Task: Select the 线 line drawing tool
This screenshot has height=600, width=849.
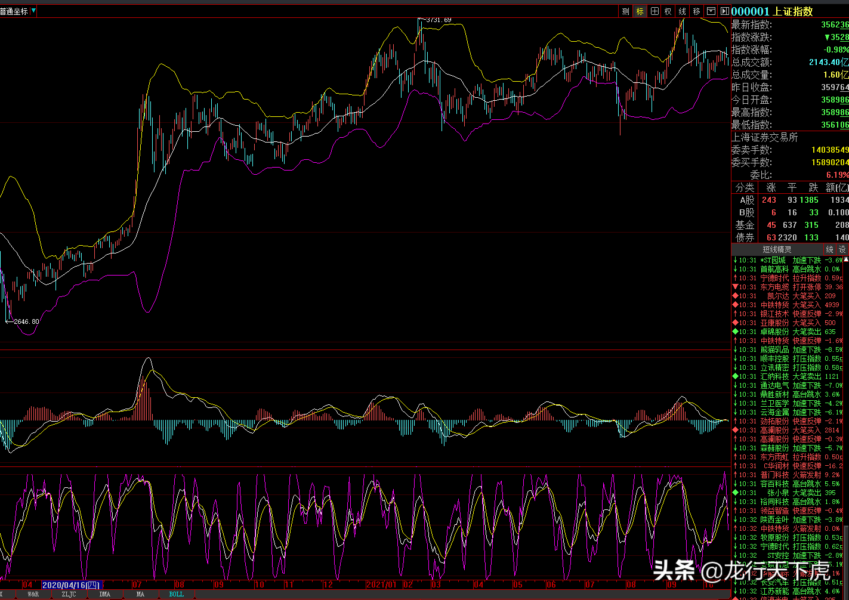Action: [x=683, y=11]
